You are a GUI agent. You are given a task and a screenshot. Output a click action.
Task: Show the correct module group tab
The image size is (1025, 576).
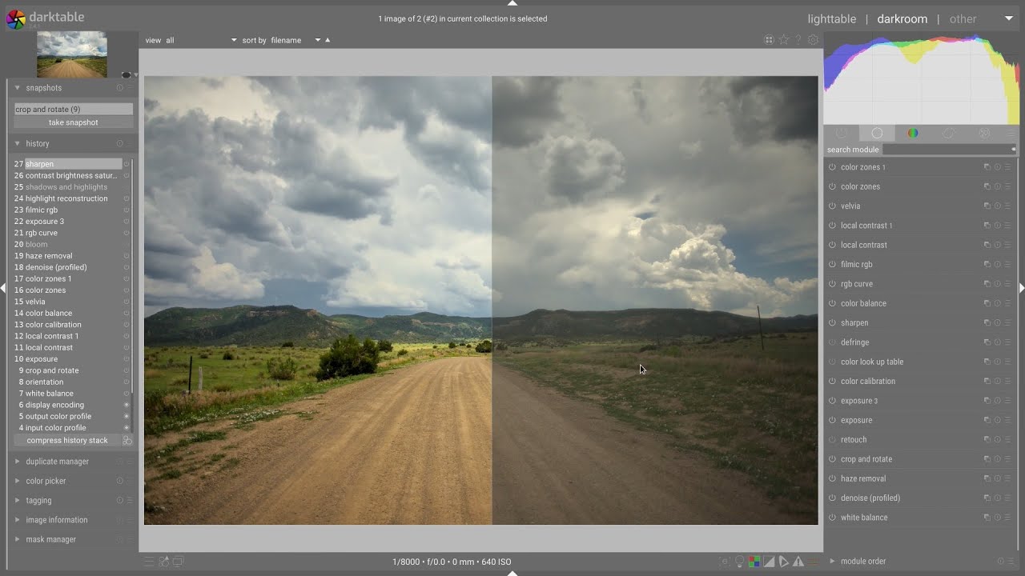click(949, 134)
